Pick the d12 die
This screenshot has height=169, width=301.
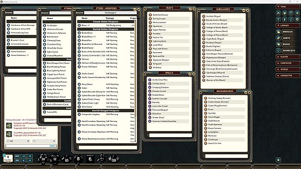click(x=55, y=159)
